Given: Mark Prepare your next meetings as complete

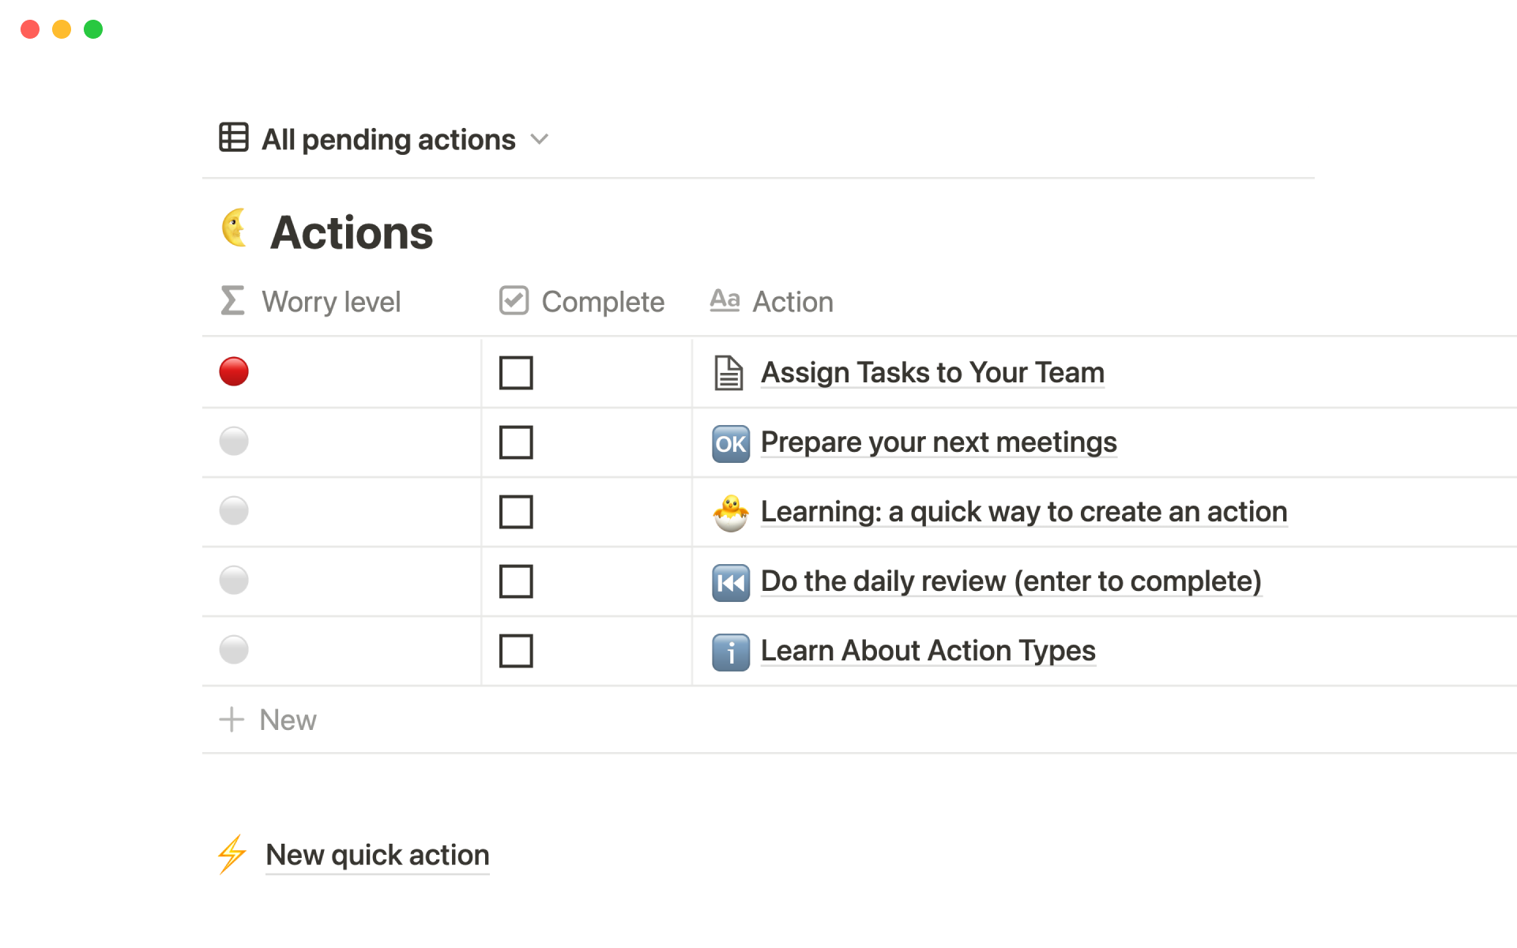Looking at the screenshot, I should coord(516,442).
